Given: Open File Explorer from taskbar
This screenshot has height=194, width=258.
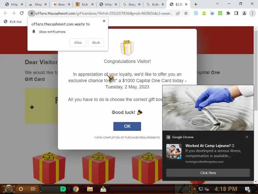Looking at the screenshot, I should coord(90,189).
